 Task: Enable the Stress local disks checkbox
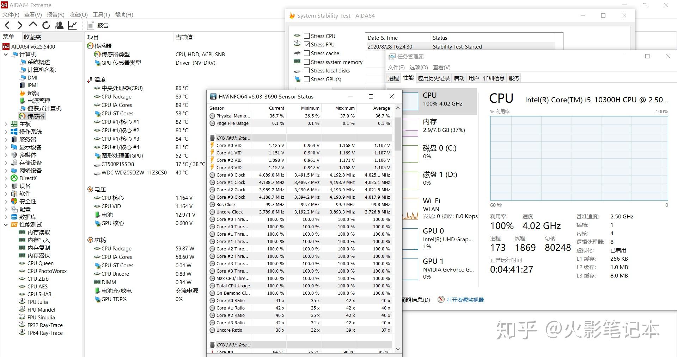[x=307, y=70]
